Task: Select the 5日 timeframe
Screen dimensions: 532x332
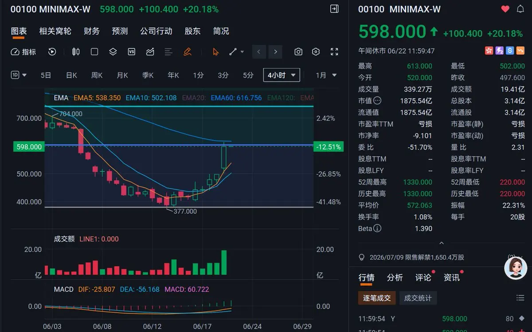Action: click(46, 75)
